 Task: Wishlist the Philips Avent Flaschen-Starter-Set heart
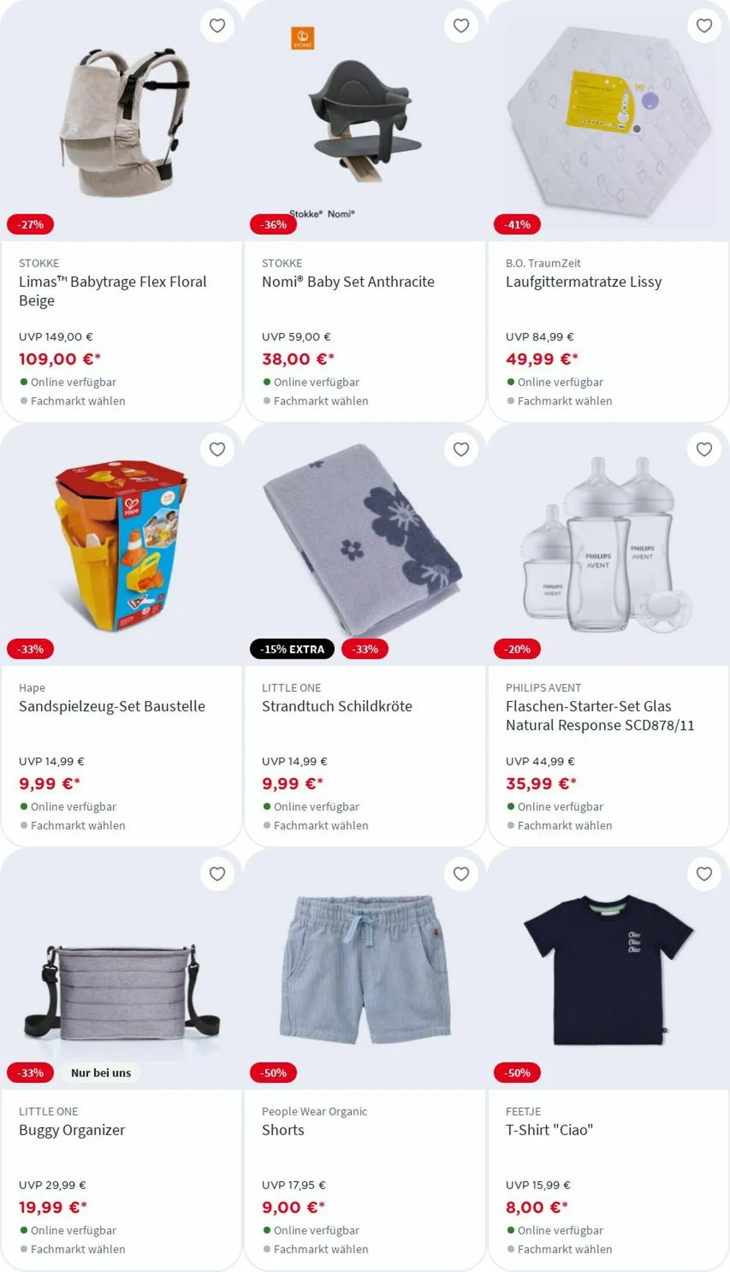click(x=704, y=449)
